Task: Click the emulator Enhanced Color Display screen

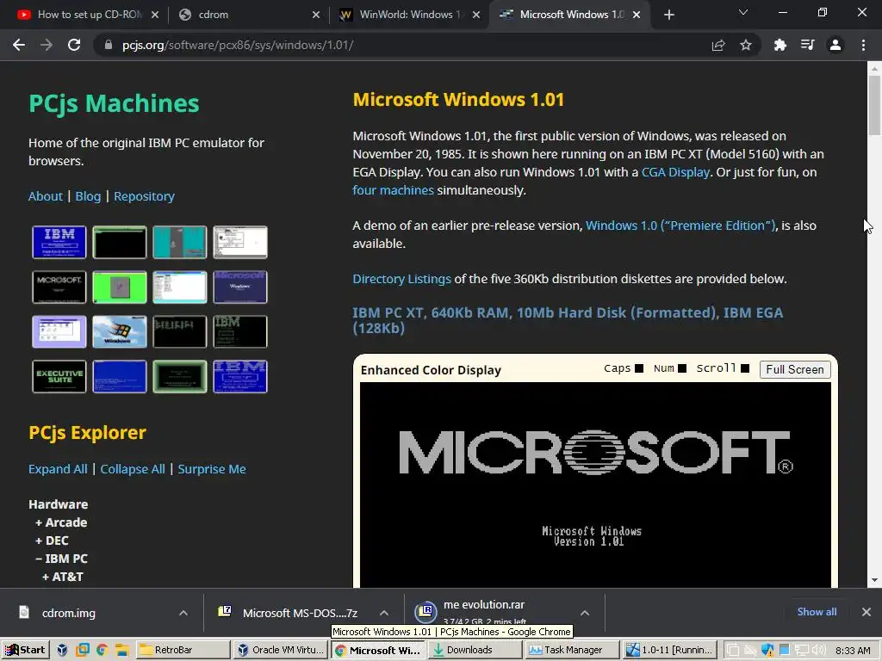Action: [x=595, y=485]
